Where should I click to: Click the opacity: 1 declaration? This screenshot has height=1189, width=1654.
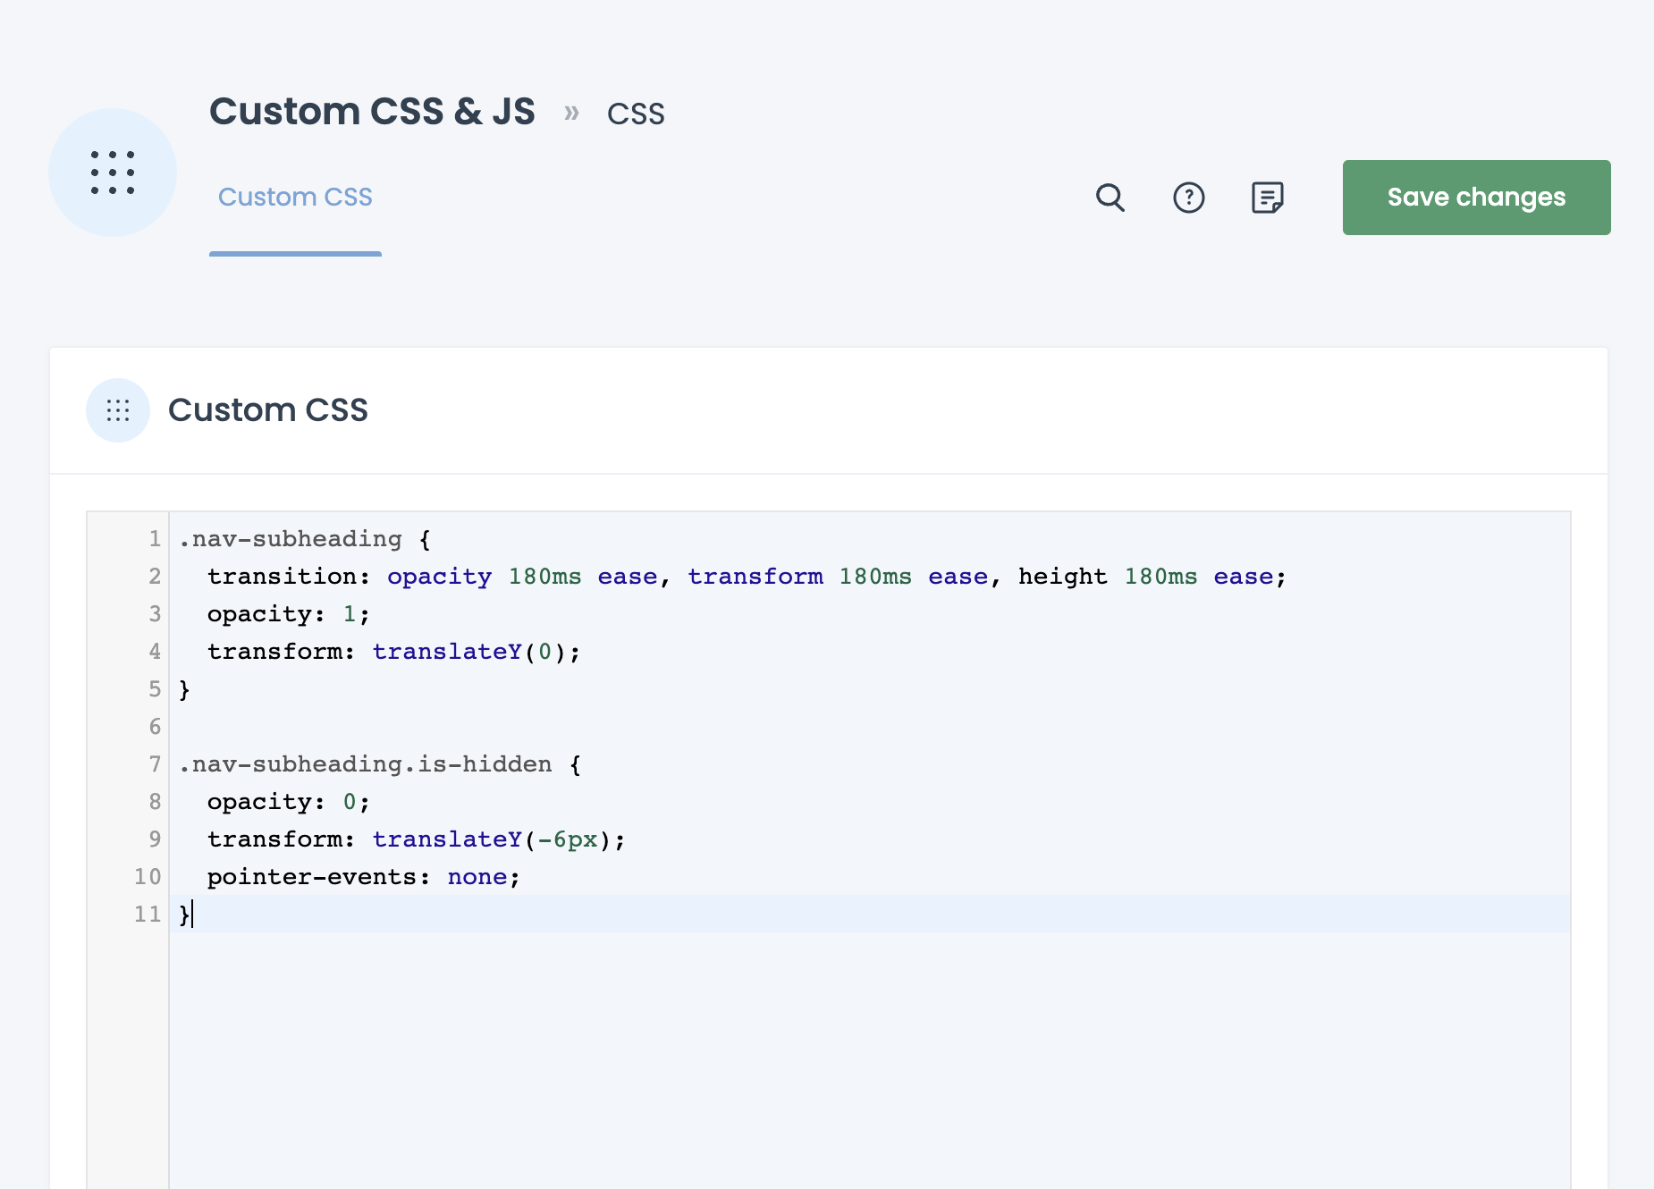288,614
